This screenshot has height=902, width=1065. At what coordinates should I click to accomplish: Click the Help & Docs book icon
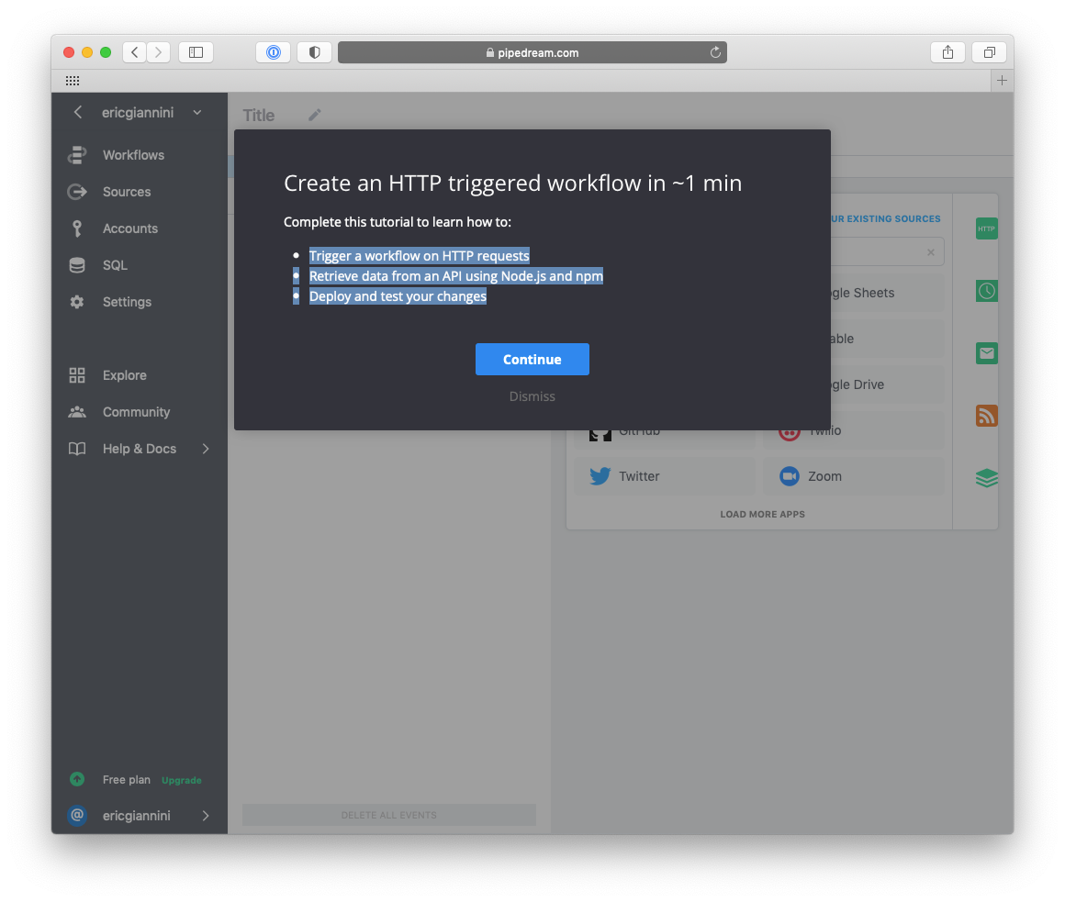77,449
